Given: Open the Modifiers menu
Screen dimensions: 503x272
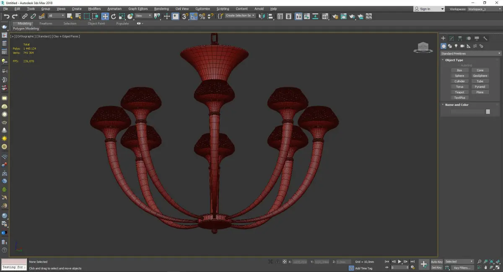Looking at the screenshot, I should pos(94,9).
